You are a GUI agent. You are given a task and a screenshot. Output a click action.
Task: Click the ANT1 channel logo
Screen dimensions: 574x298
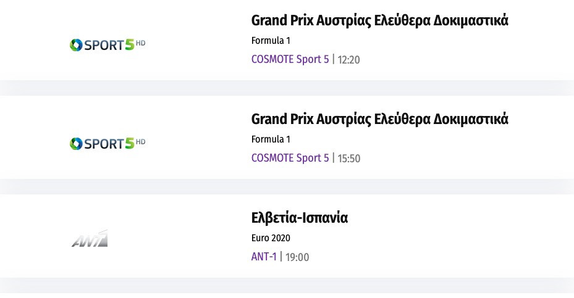click(90, 239)
